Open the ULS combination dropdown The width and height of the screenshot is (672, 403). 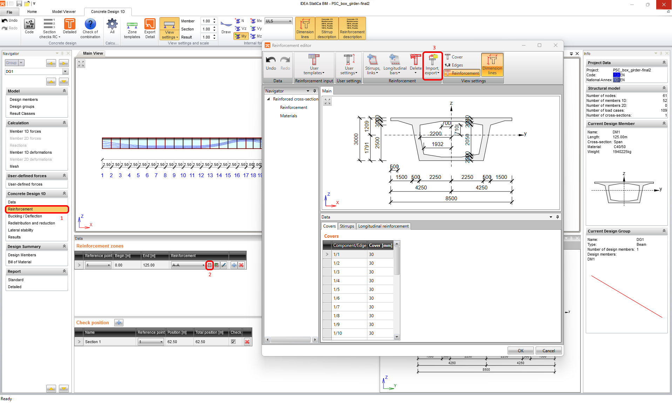pyautogui.click(x=278, y=21)
